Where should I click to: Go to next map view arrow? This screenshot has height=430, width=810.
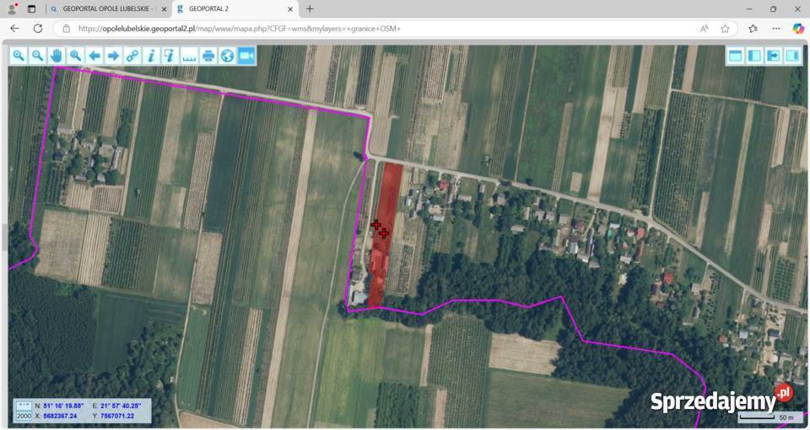[113, 56]
